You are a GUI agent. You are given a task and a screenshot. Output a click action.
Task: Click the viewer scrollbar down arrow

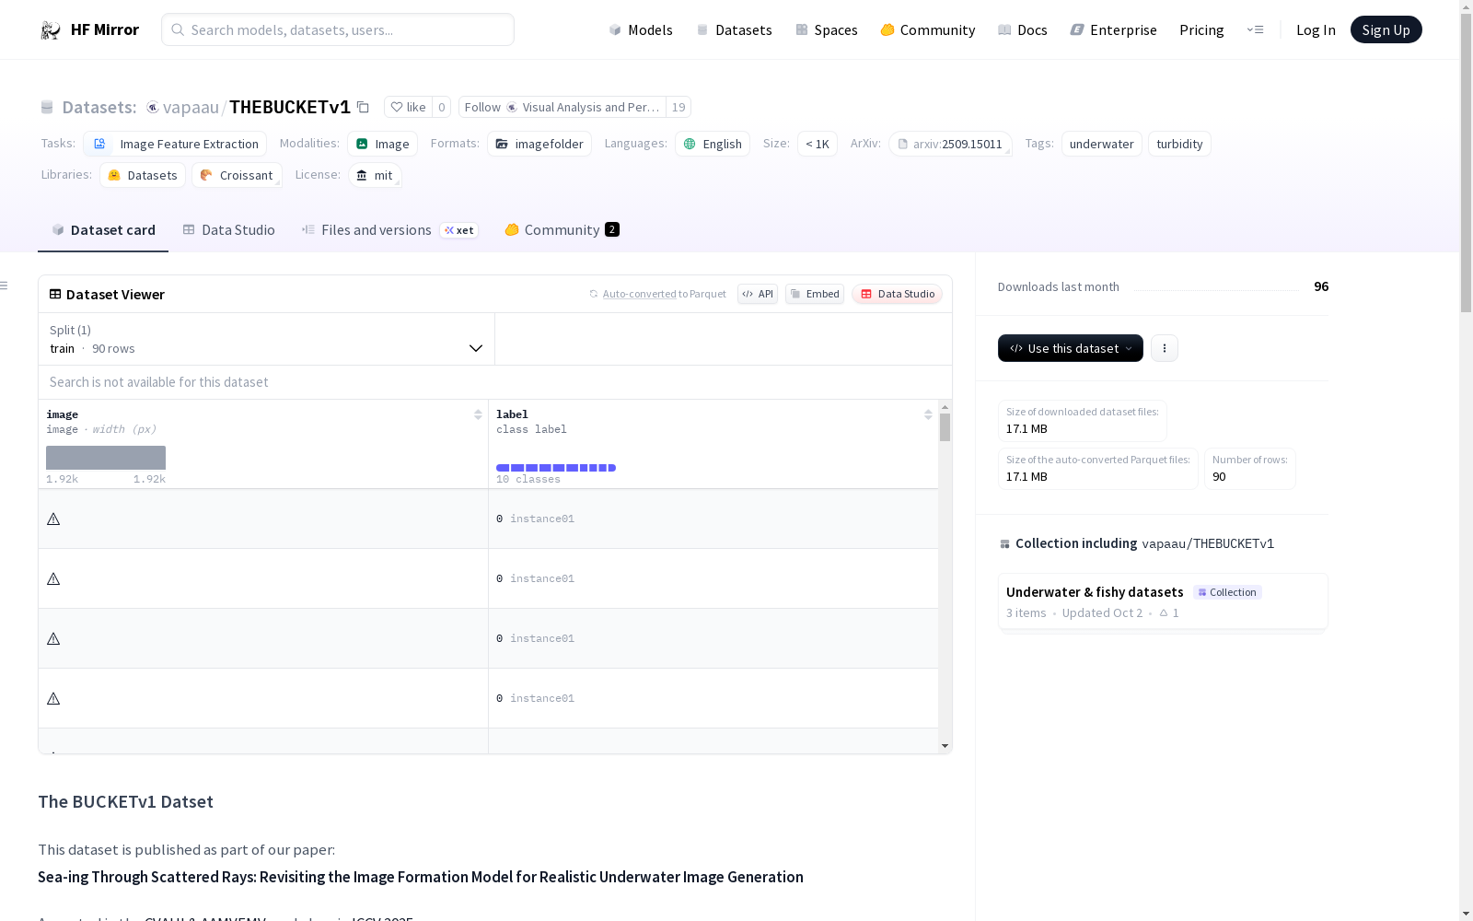point(945,746)
